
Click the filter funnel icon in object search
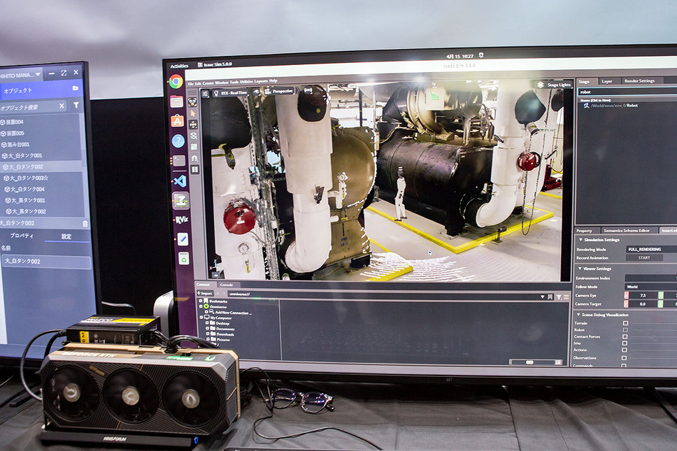coord(76,106)
